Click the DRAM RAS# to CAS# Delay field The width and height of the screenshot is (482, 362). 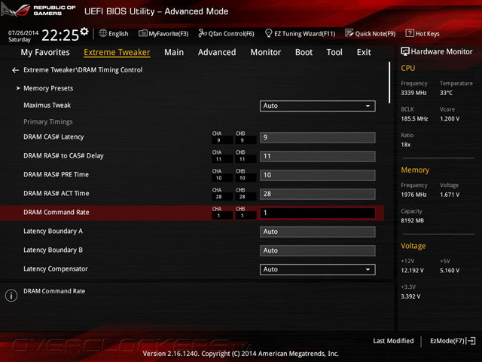[x=318, y=156]
